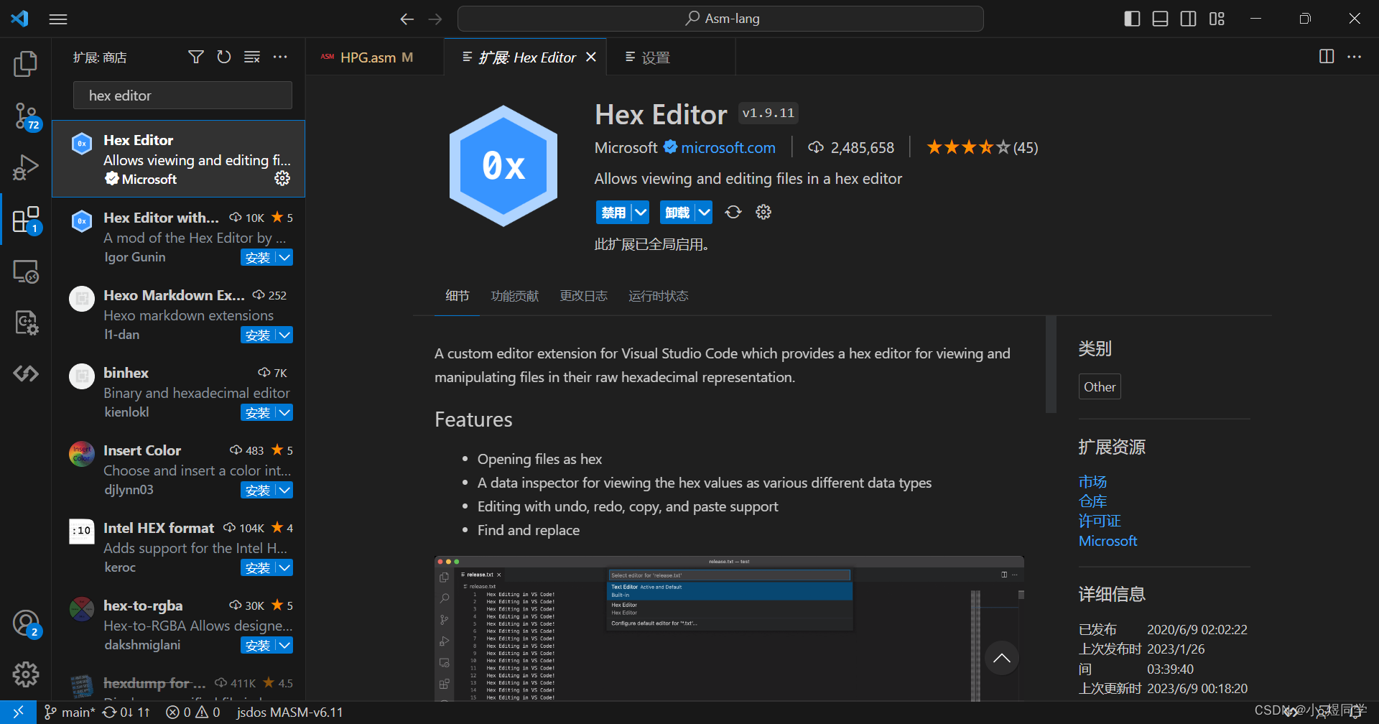Select the 更改日志 changelog tab

tap(583, 296)
